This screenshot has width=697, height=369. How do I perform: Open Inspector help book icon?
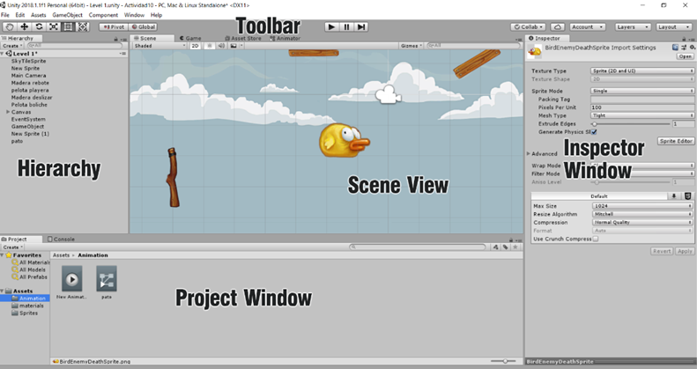[x=675, y=48]
